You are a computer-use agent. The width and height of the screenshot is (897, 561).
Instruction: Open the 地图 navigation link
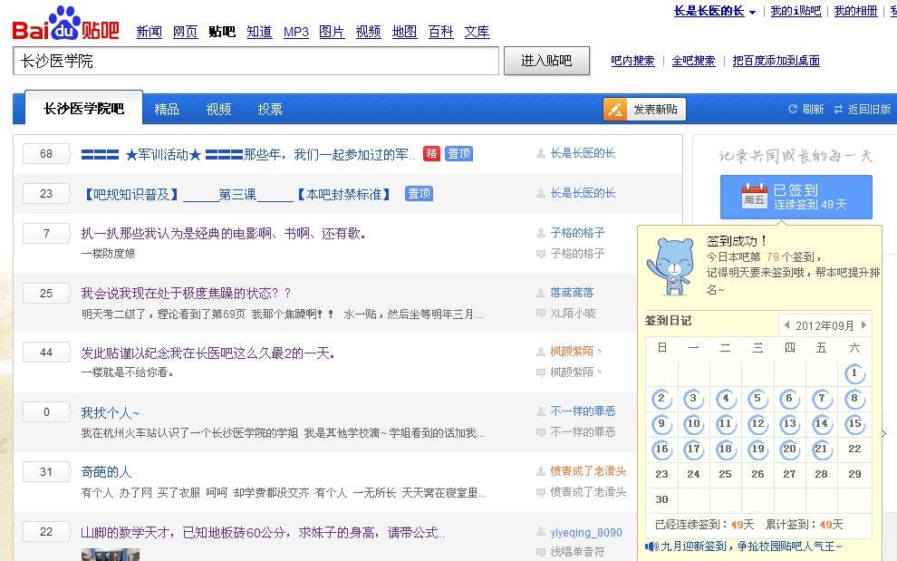coord(404,32)
